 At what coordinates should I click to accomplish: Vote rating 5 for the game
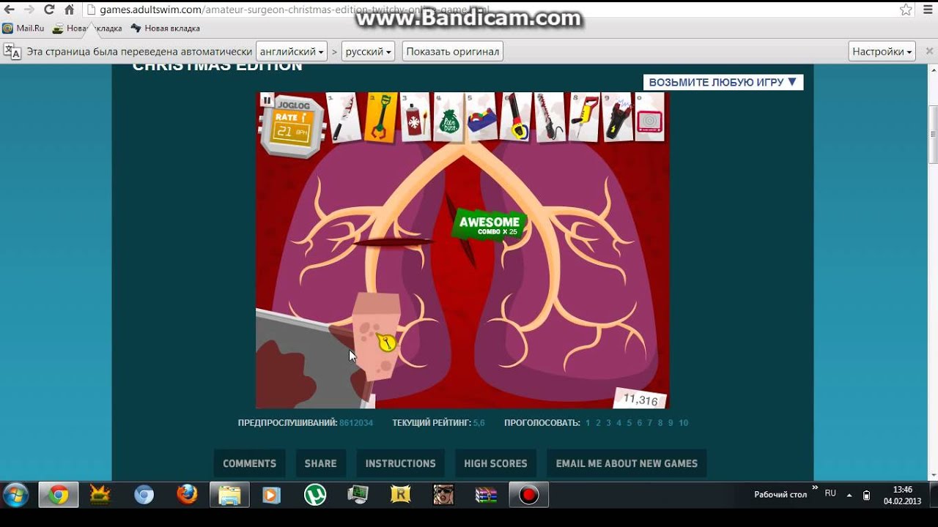[629, 423]
